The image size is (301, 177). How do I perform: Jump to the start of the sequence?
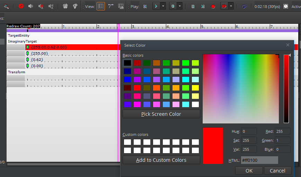[145, 6]
